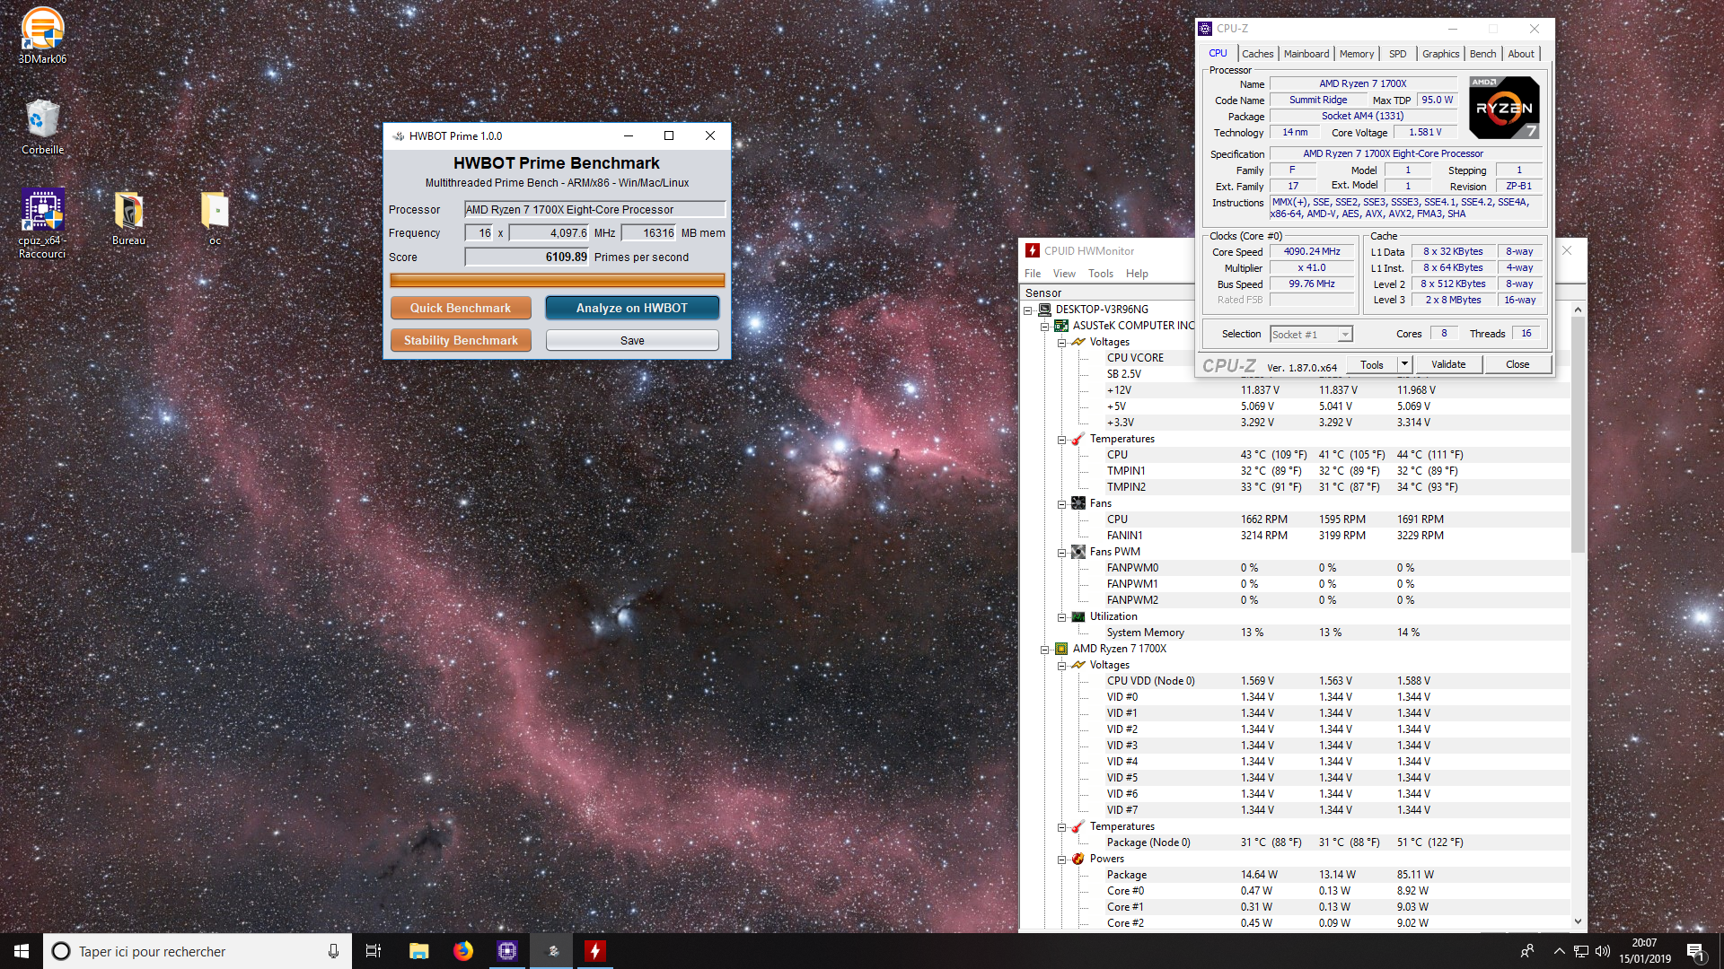Open network status tray icon
1724x969 pixels.
1581,951
